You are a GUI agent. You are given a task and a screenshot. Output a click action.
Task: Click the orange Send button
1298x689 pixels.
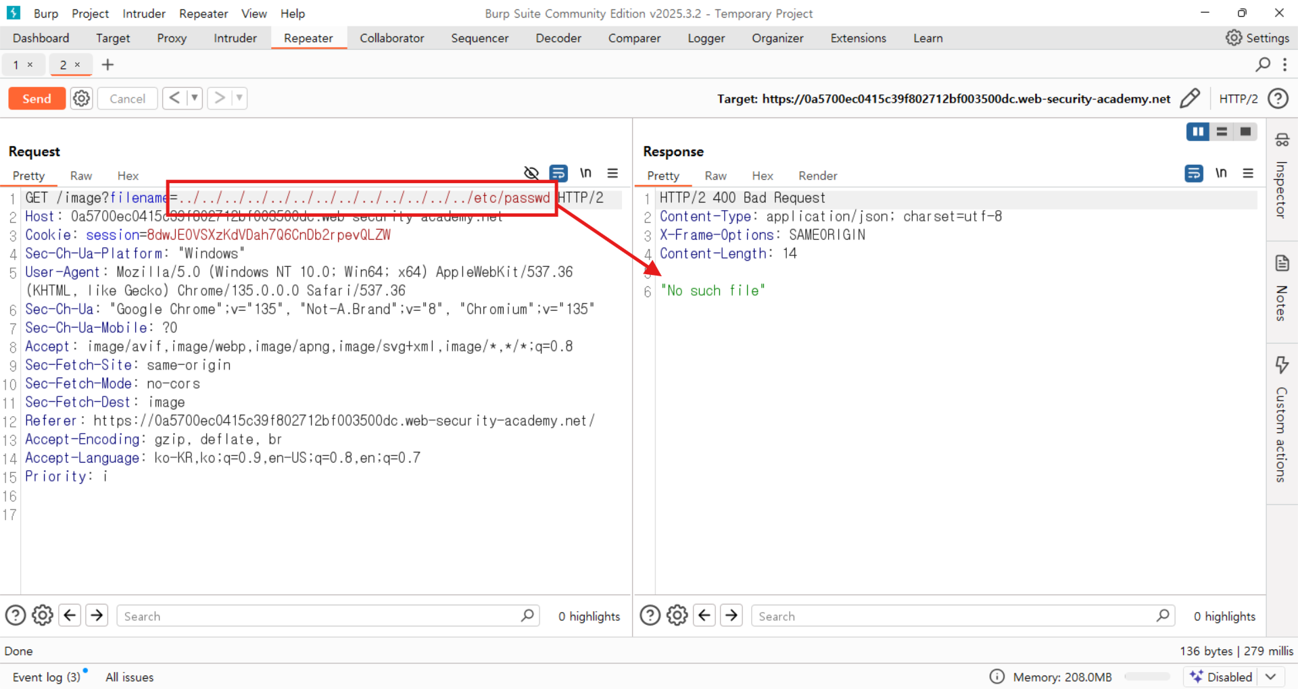[37, 99]
